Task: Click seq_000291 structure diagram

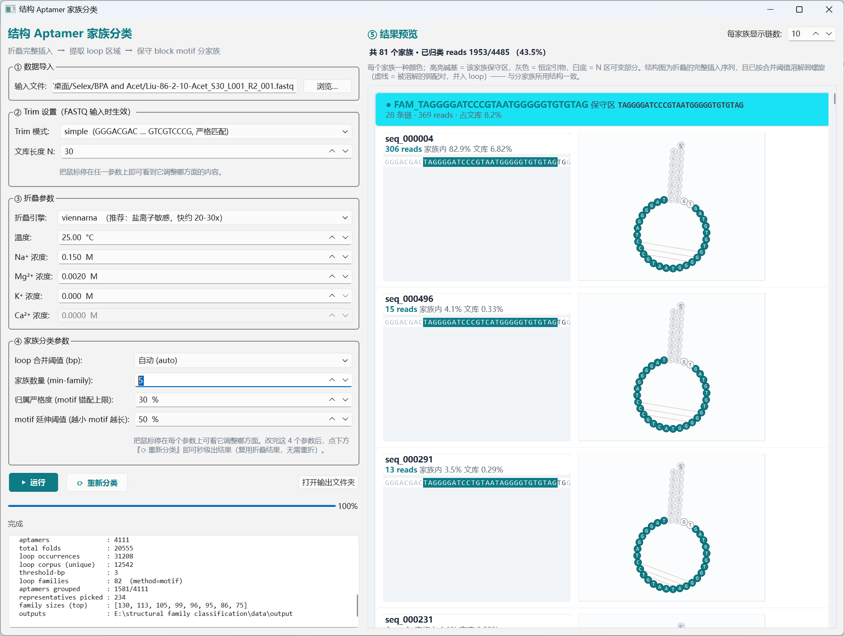Action: tap(672, 528)
